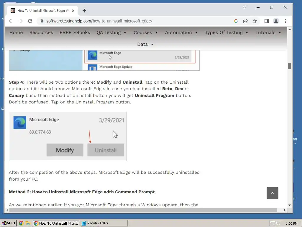Minimize the Chrome window

coord(258,7)
